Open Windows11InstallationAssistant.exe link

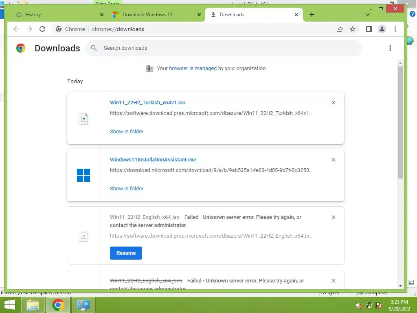[x=153, y=160]
